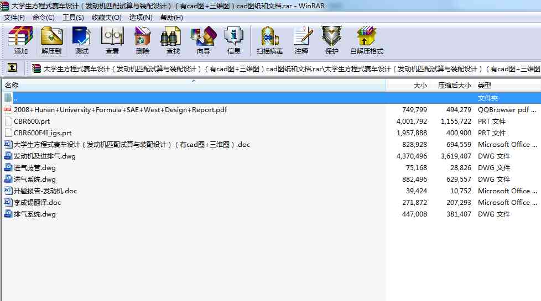The width and height of the screenshot is (541, 301).
Task: Click the archive icon in the address bar
Action: tap(37, 68)
